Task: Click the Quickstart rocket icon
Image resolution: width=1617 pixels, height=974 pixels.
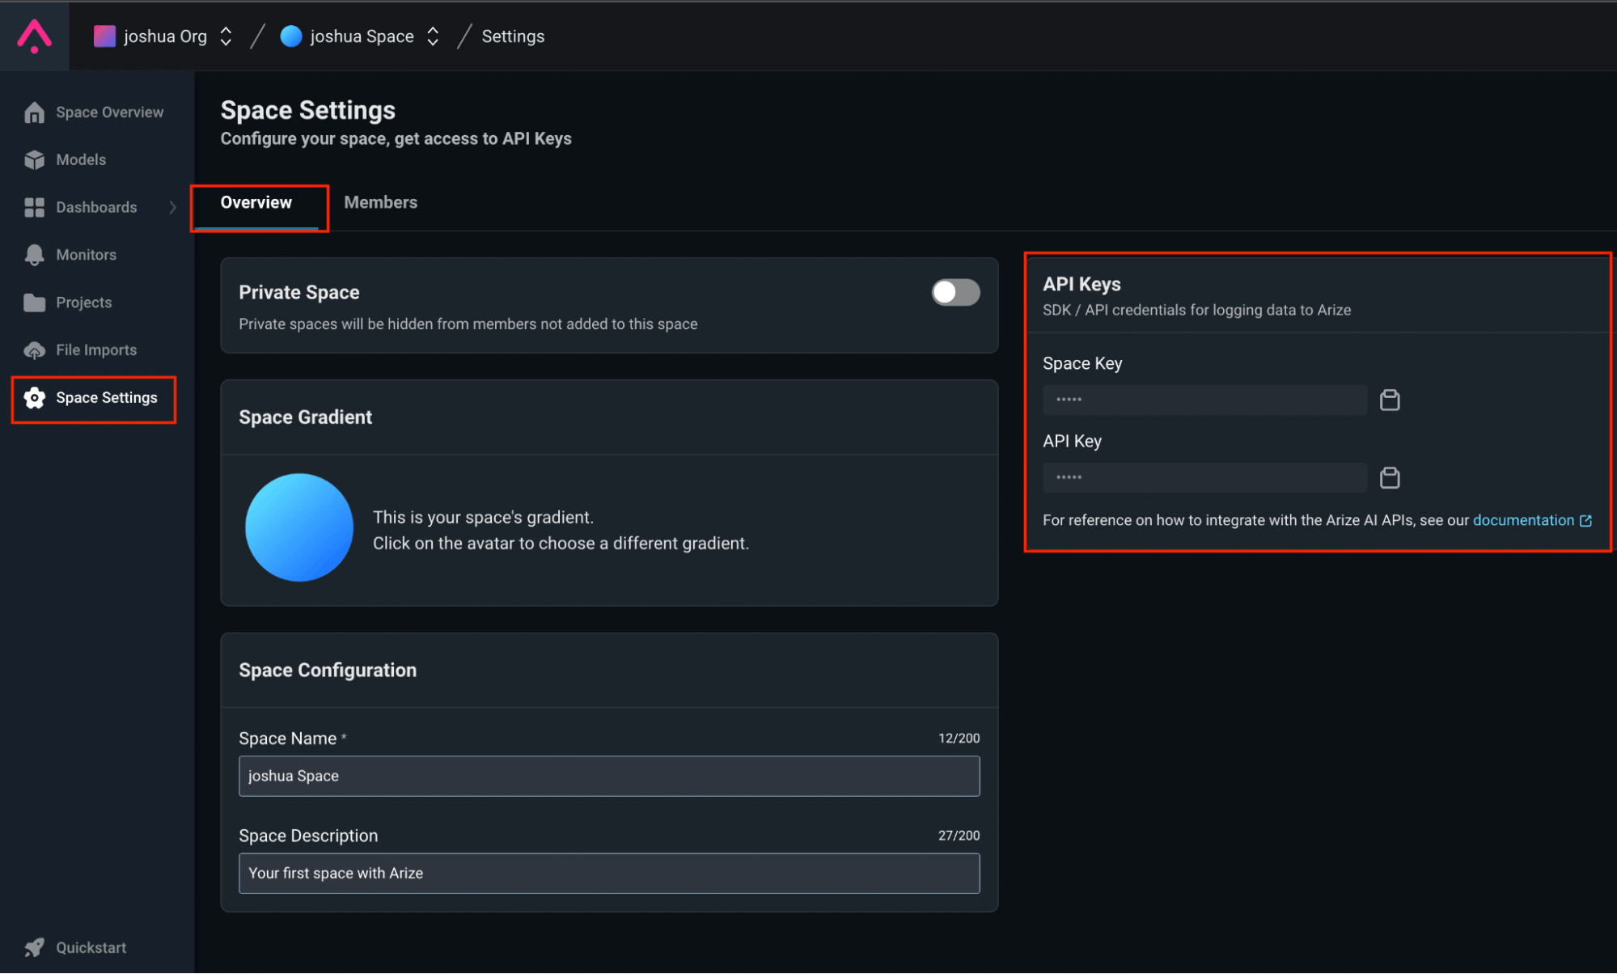Action: pyautogui.click(x=33, y=946)
